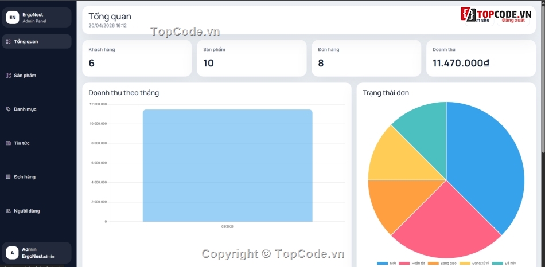Click the Đơn hàng stat card showing 8

pos(367,58)
